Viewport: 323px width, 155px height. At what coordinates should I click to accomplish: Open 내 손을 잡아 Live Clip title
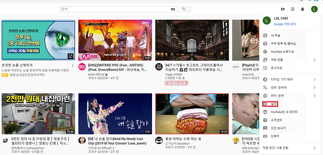117,141
